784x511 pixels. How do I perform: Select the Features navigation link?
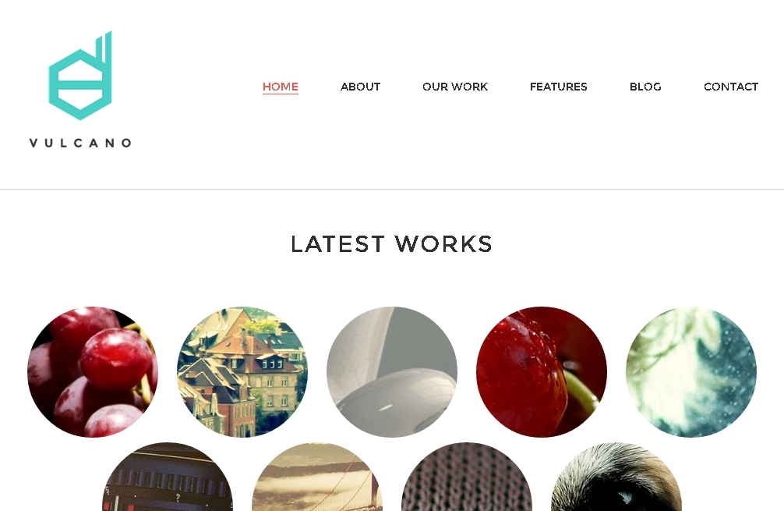pyautogui.click(x=559, y=87)
